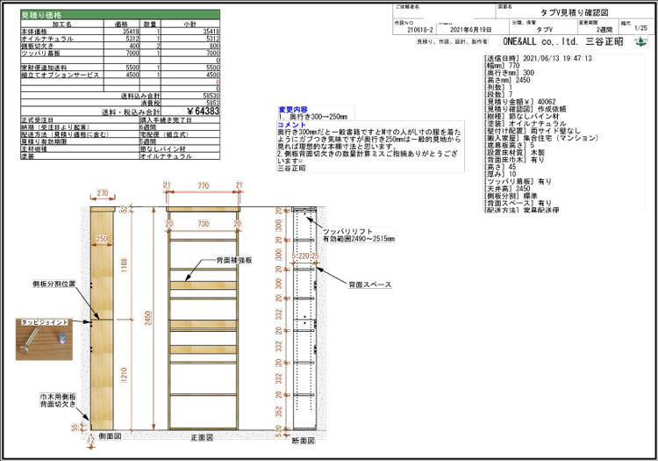The width and height of the screenshot is (658, 461).
Task: Click the [見積り金額￥] 40062 line
Action: 519,102
